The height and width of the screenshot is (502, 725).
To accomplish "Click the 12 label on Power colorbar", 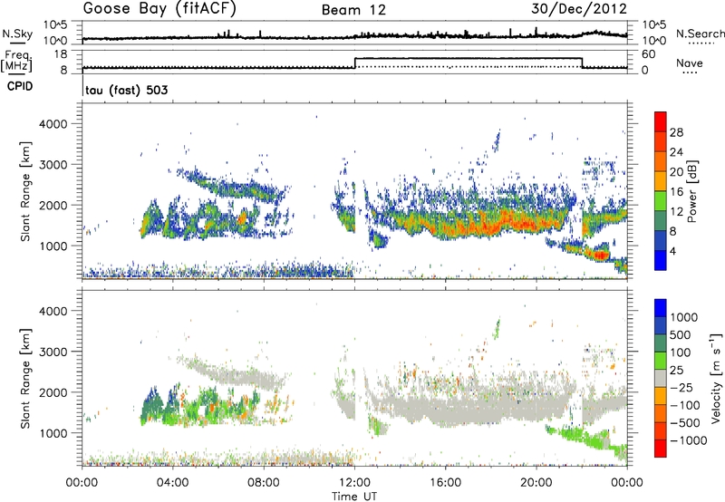I will [x=676, y=212].
